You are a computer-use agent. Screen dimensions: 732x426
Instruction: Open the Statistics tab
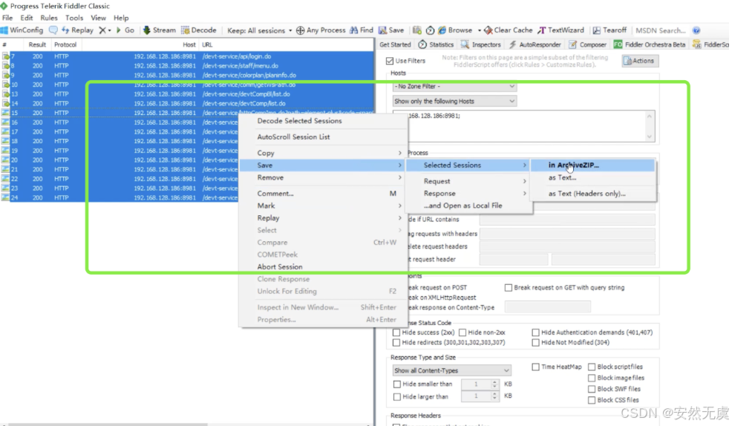tap(436, 45)
